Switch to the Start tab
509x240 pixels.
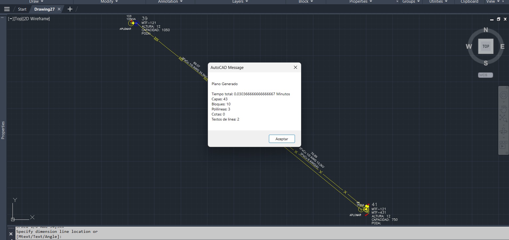tap(22, 9)
